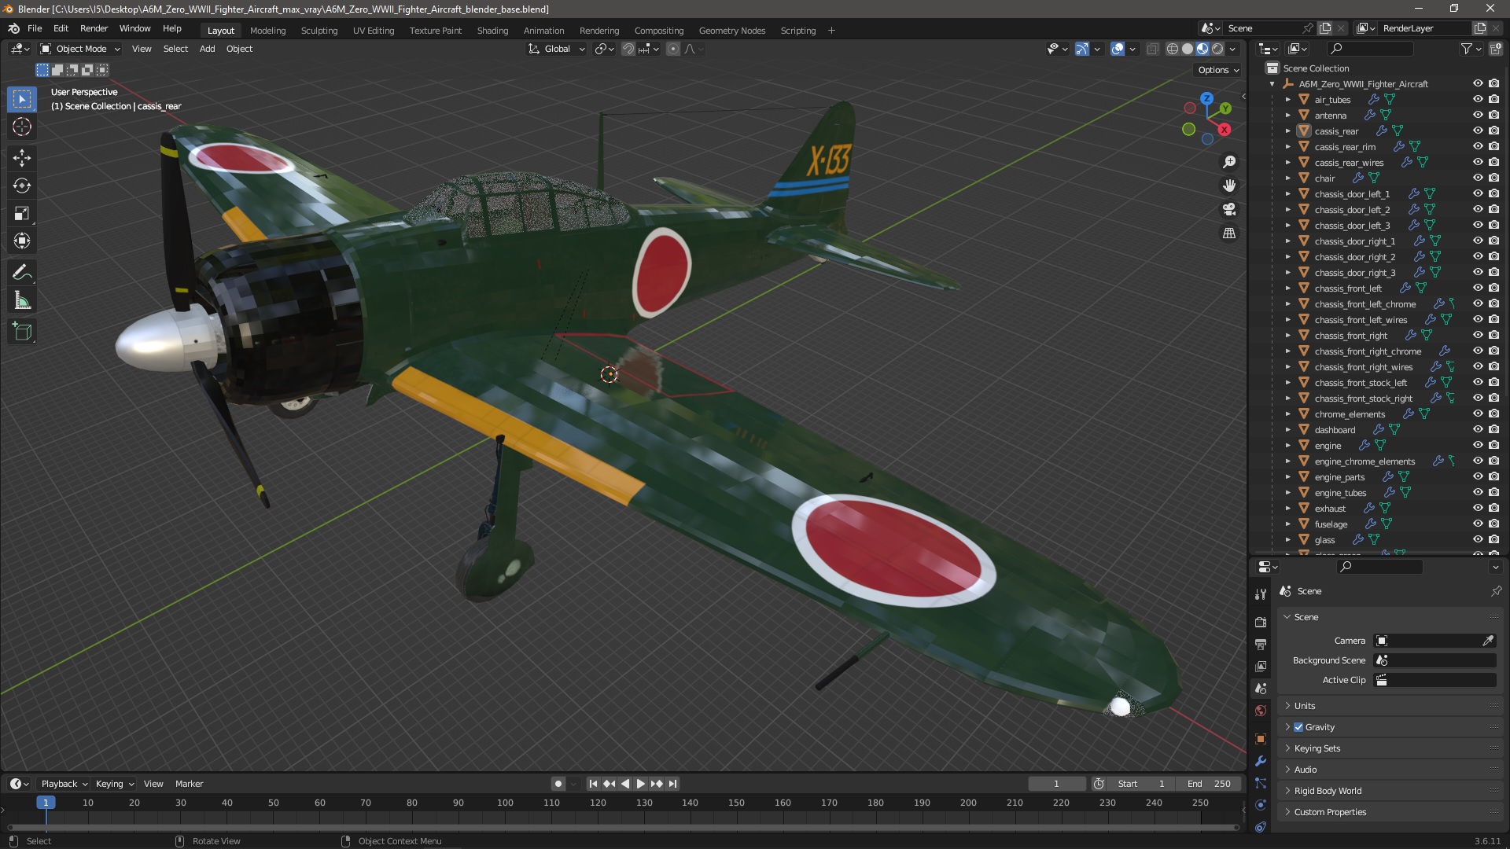Click the zoom view magnifier icon
Viewport: 1510px width, 849px height.
[x=1229, y=162]
